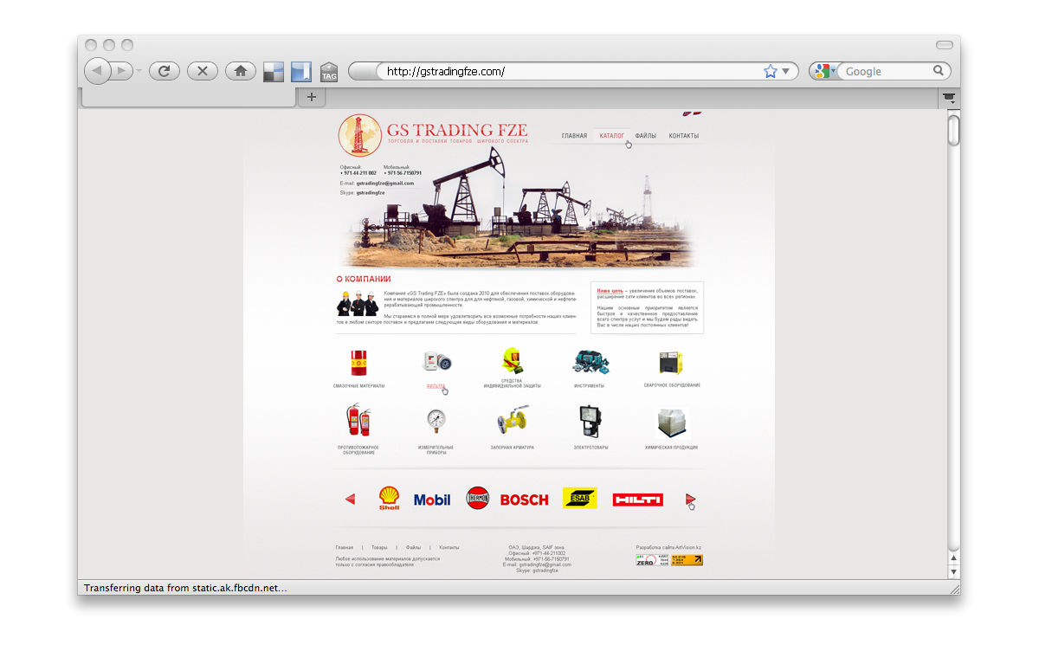Click the TAG toolbar icon
The width and height of the screenshot is (1039, 645).
click(x=329, y=72)
